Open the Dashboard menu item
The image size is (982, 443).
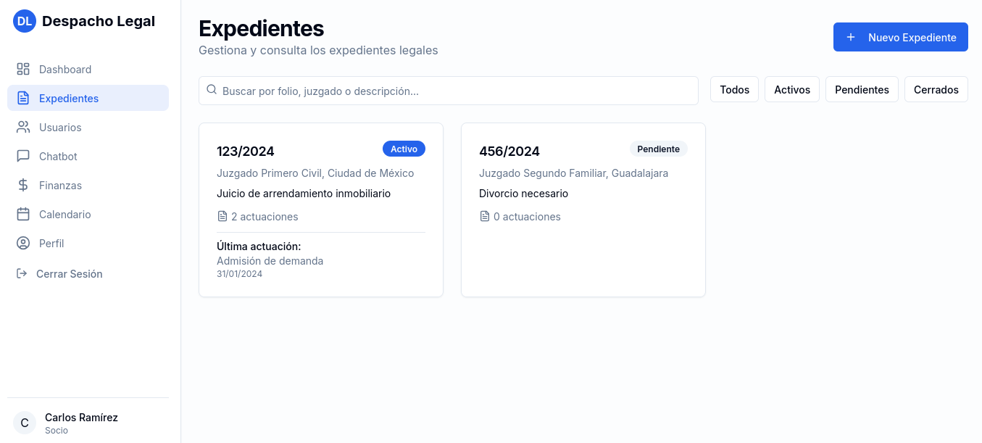pyautogui.click(x=88, y=69)
